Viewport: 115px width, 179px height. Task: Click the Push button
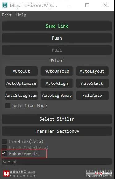pyautogui.click(x=57, y=38)
